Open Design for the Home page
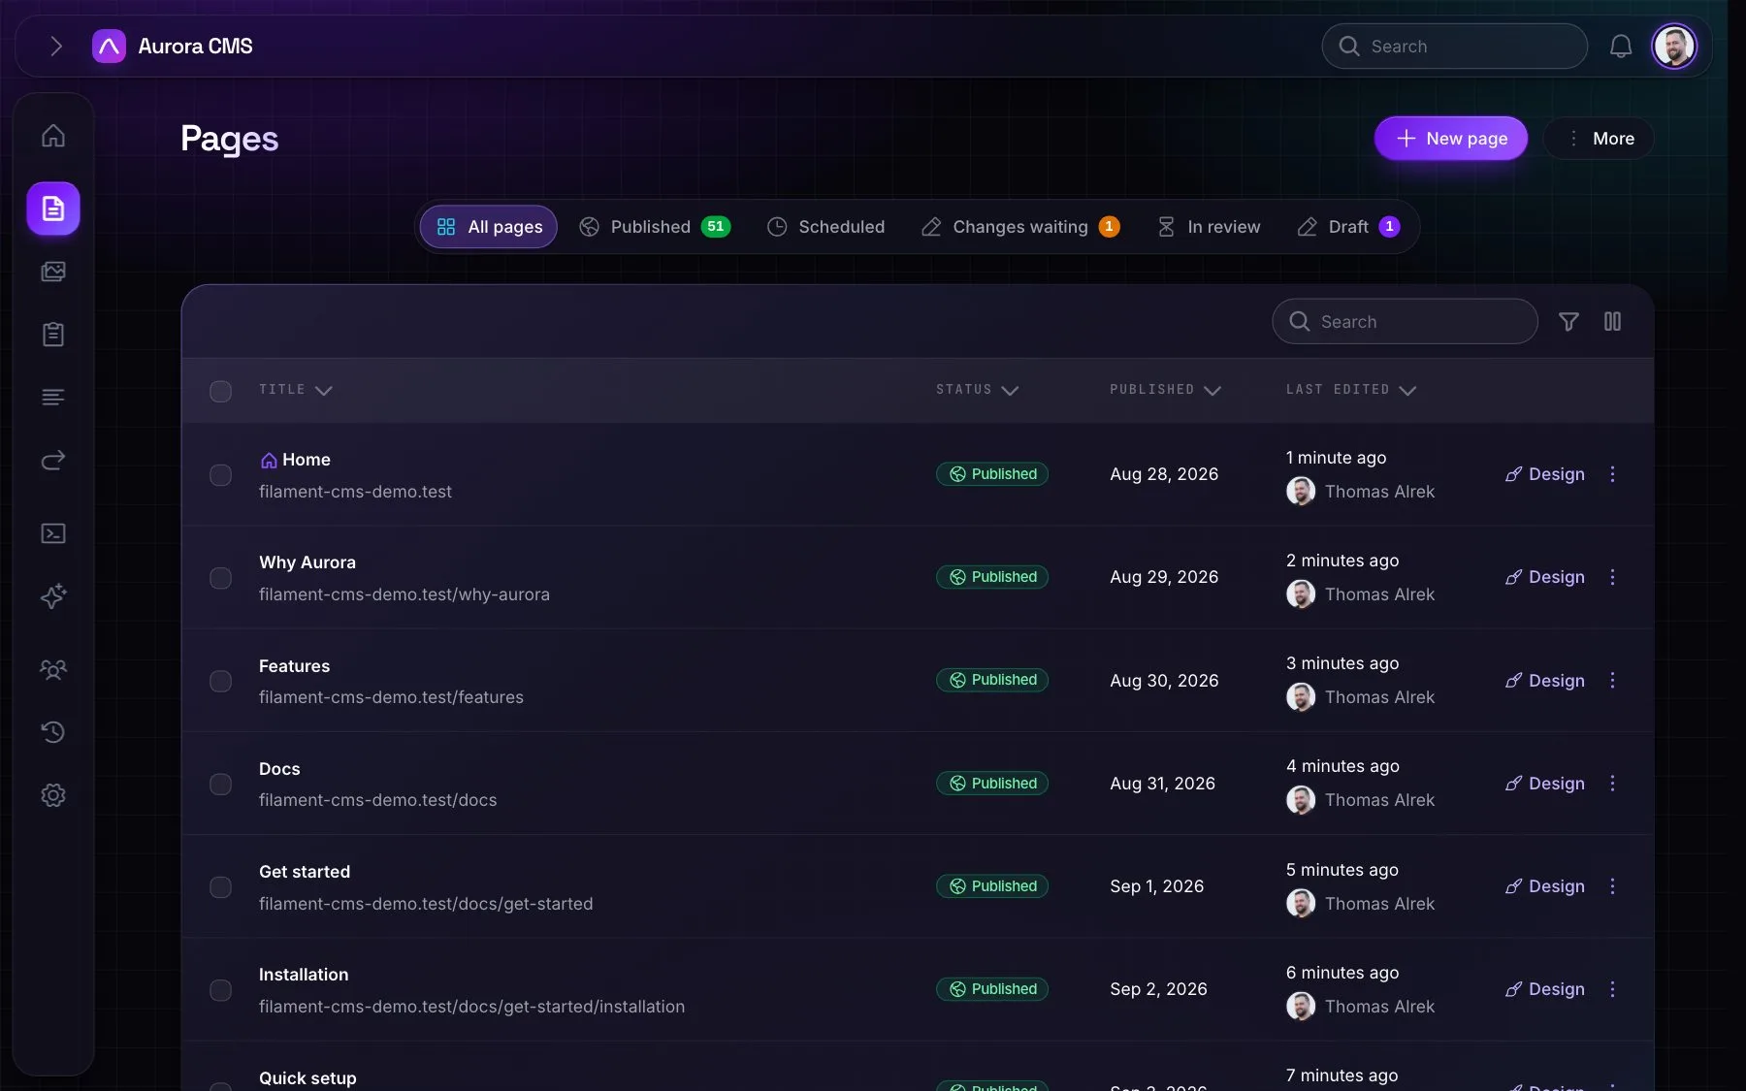The height and width of the screenshot is (1091, 1746). 1545,474
